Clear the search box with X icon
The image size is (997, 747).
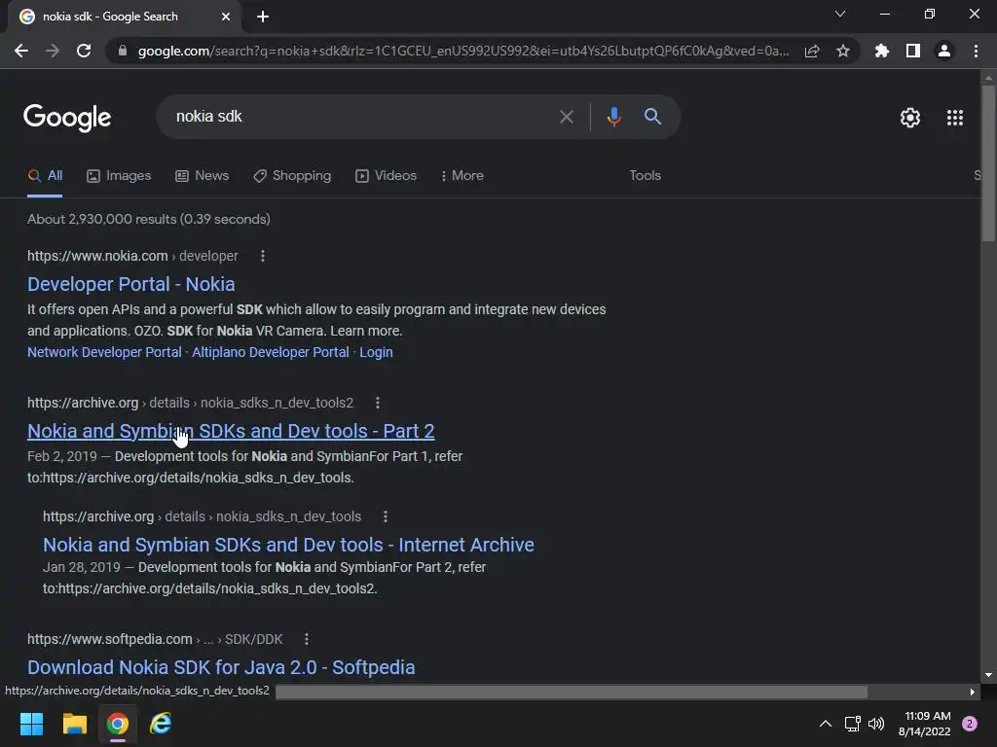(566, 117)
